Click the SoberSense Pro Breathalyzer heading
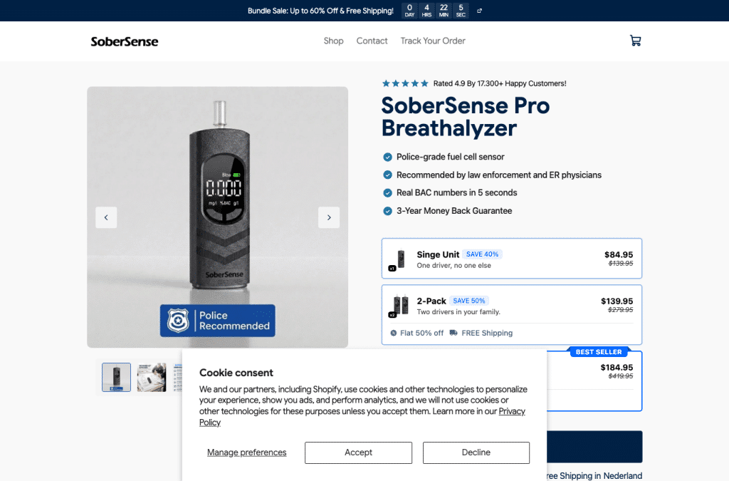Viewport: 729px width, 481px height. pos(466,117)
